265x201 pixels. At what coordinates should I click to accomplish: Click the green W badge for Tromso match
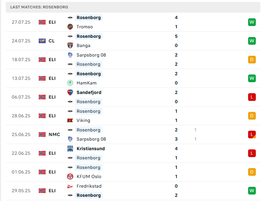coord(252,22)
